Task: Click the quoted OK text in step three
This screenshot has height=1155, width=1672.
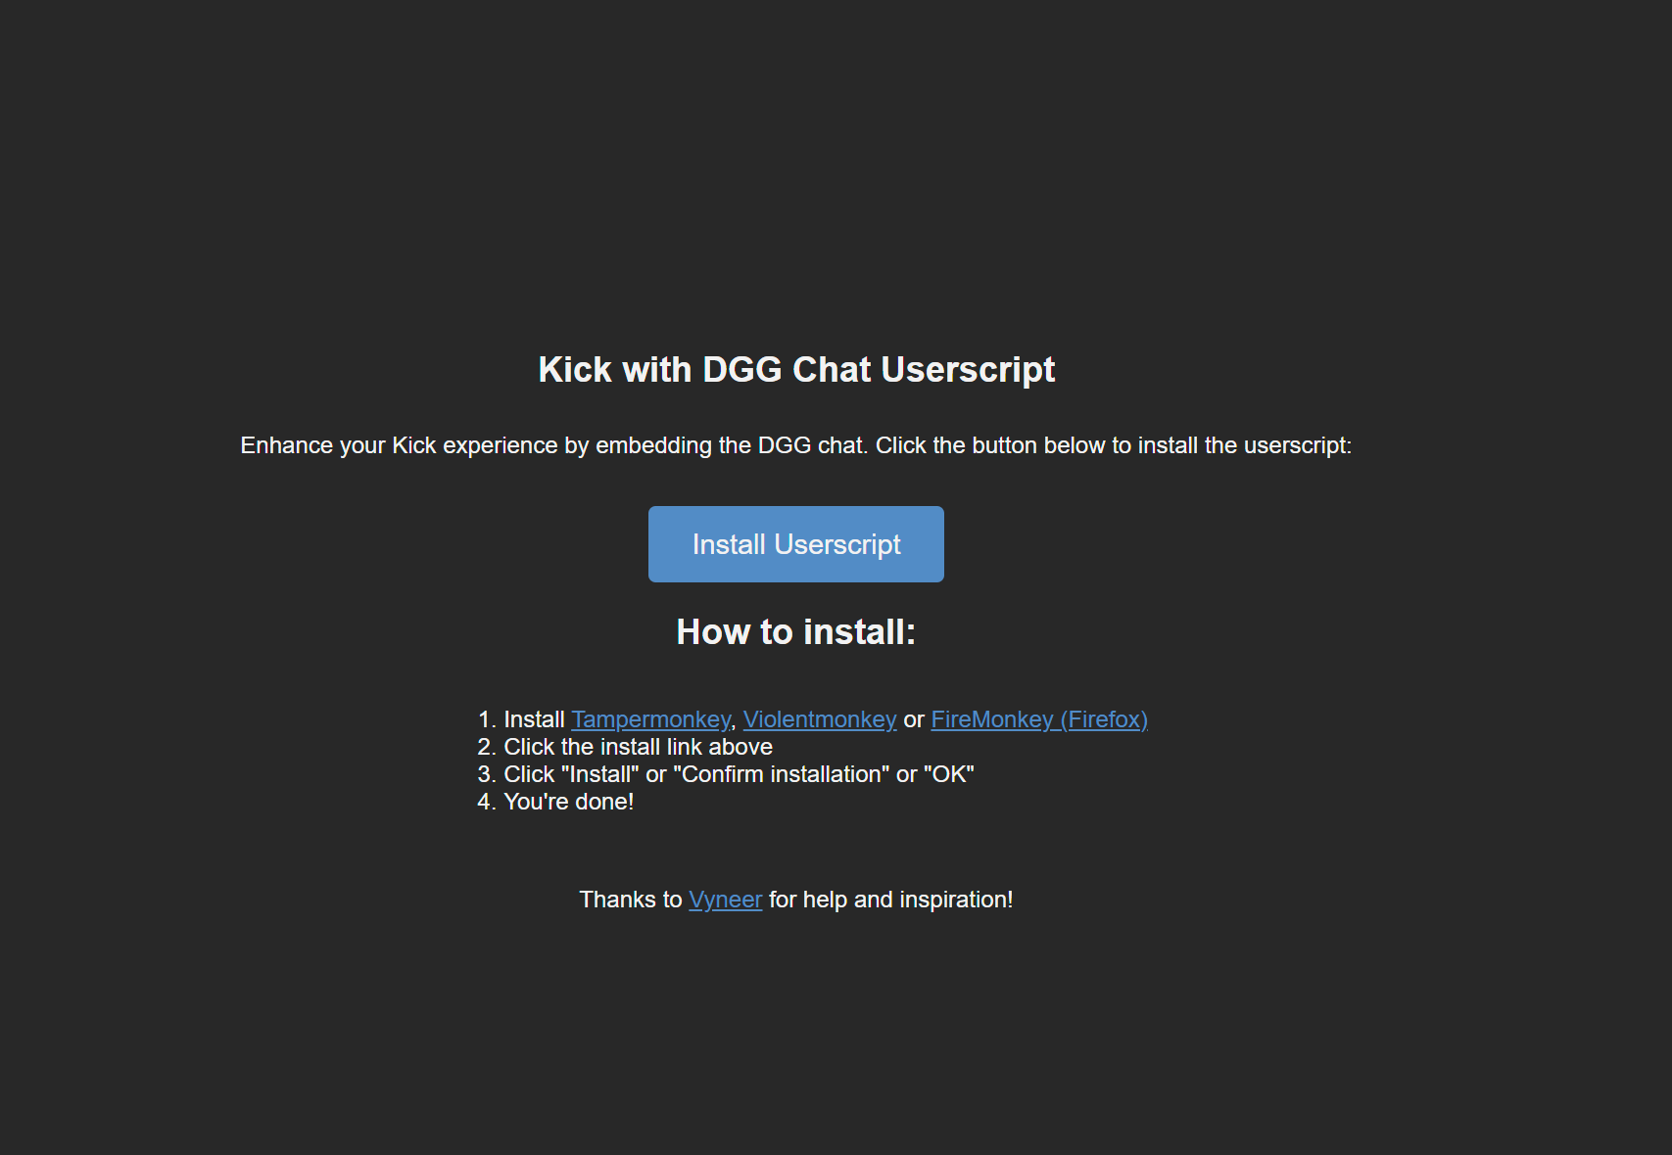Action: pyautogui.click(x=948, y=774)
